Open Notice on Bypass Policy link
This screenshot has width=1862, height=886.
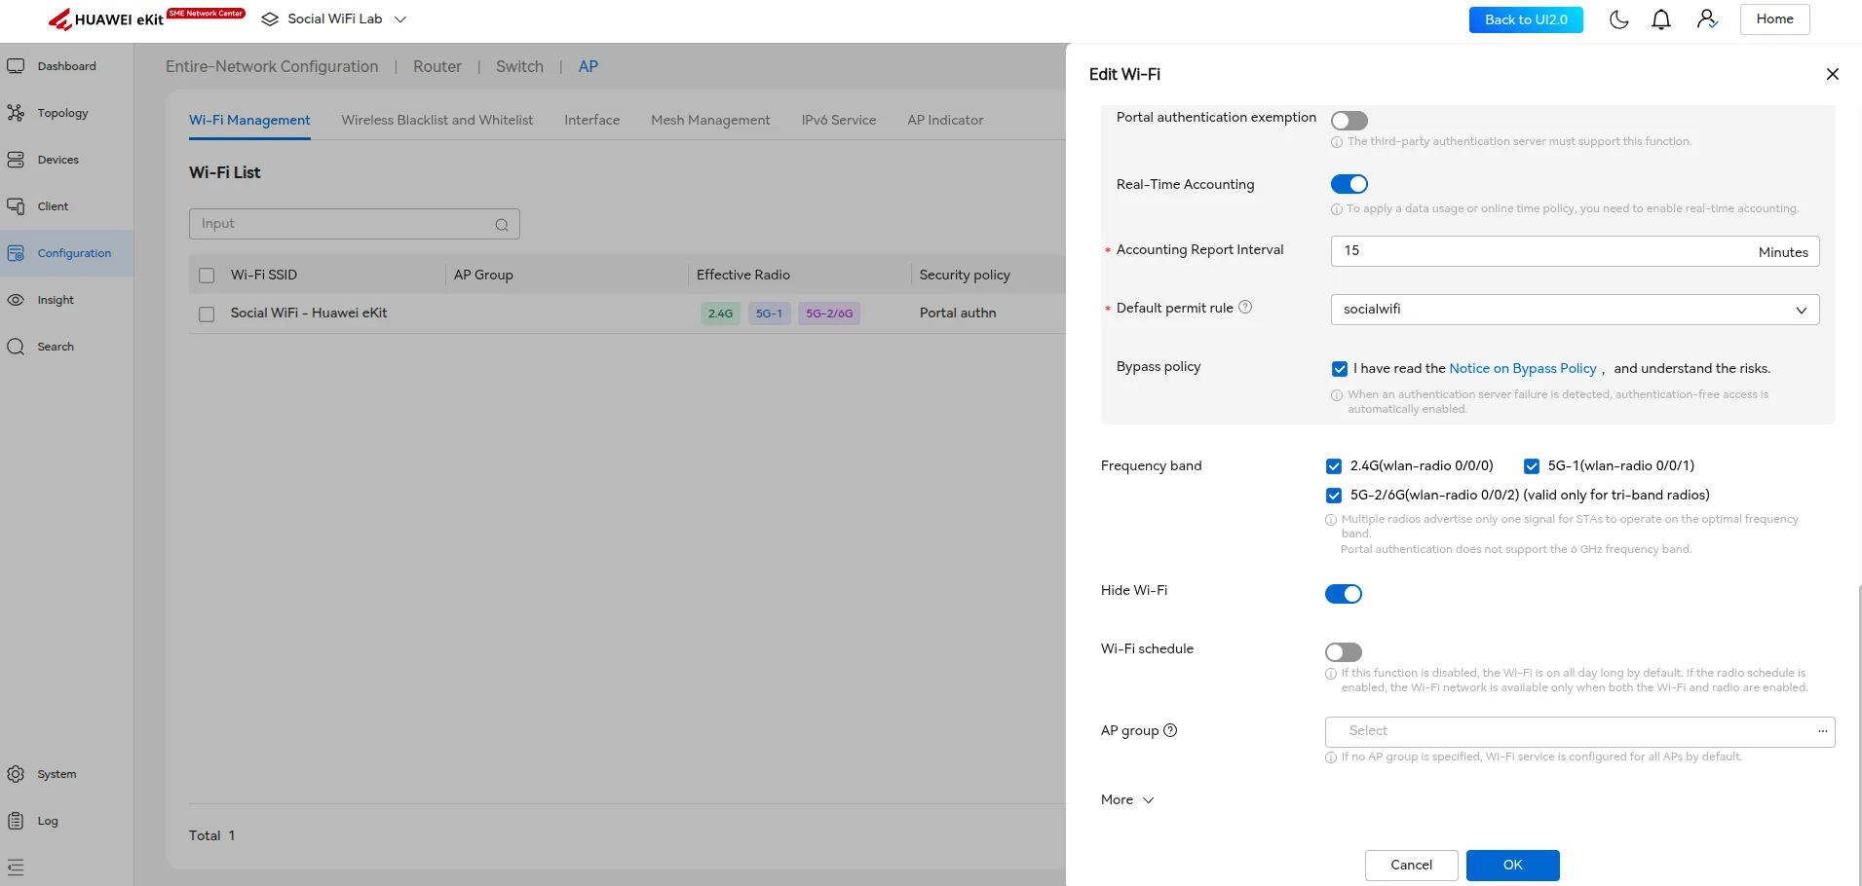click(x=1523, y=368)
